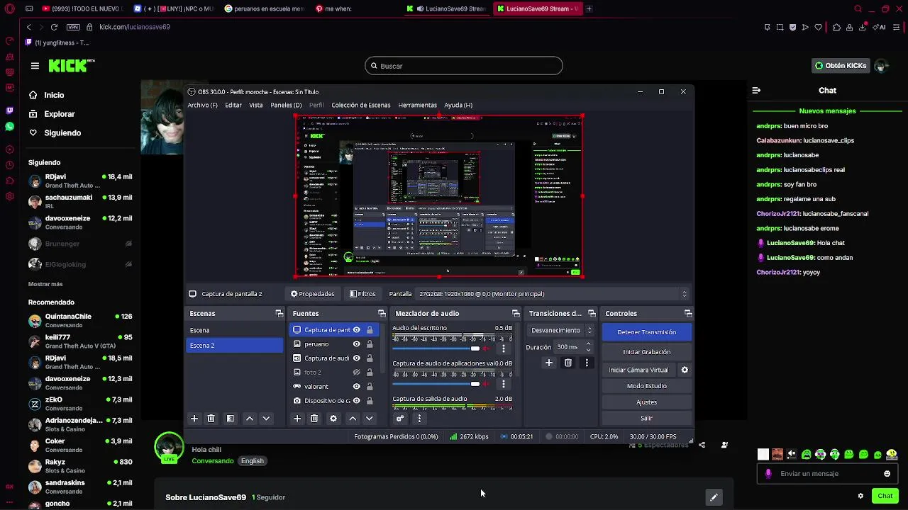Add a new scene in Escenas panel

click(194, 419)
